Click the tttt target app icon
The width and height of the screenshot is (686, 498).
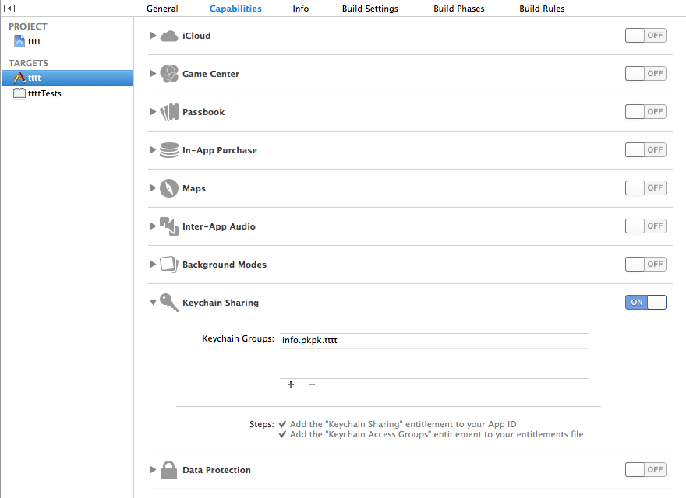pyautogui.click(x=19, y=78)
